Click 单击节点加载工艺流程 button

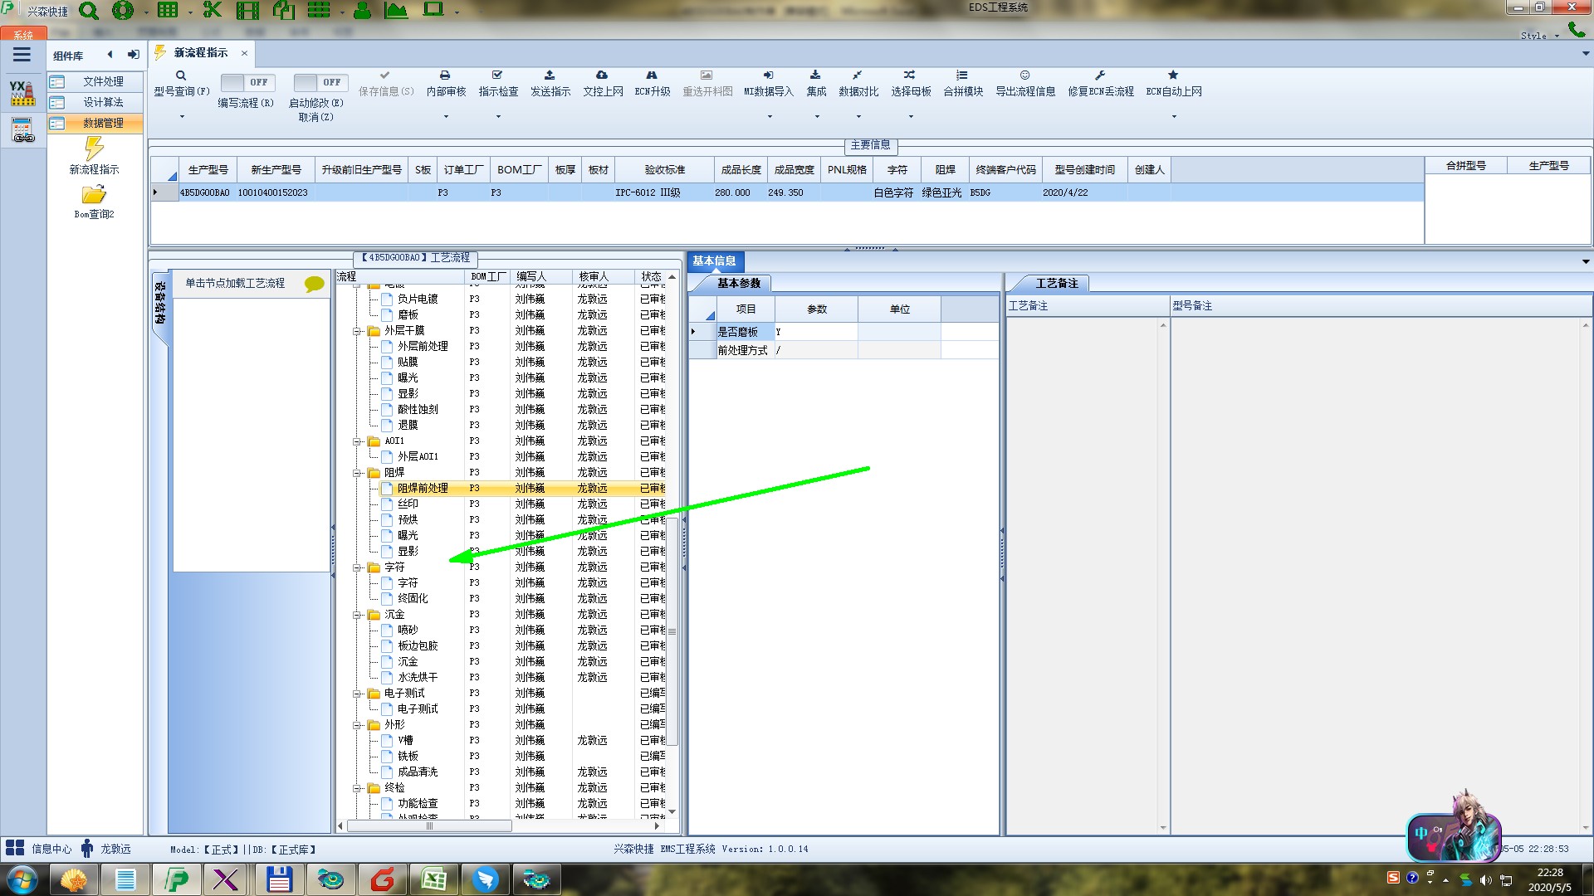pos(235,284)
